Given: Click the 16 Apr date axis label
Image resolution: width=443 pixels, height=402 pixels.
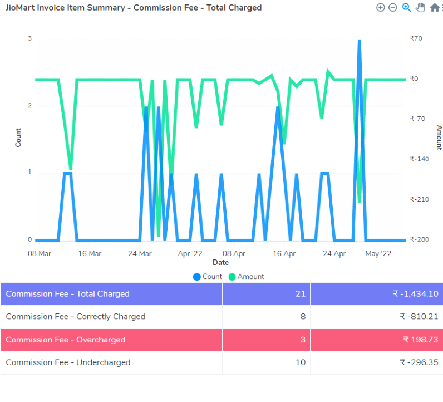Looking at the screenshot, I should coord(284,253).
